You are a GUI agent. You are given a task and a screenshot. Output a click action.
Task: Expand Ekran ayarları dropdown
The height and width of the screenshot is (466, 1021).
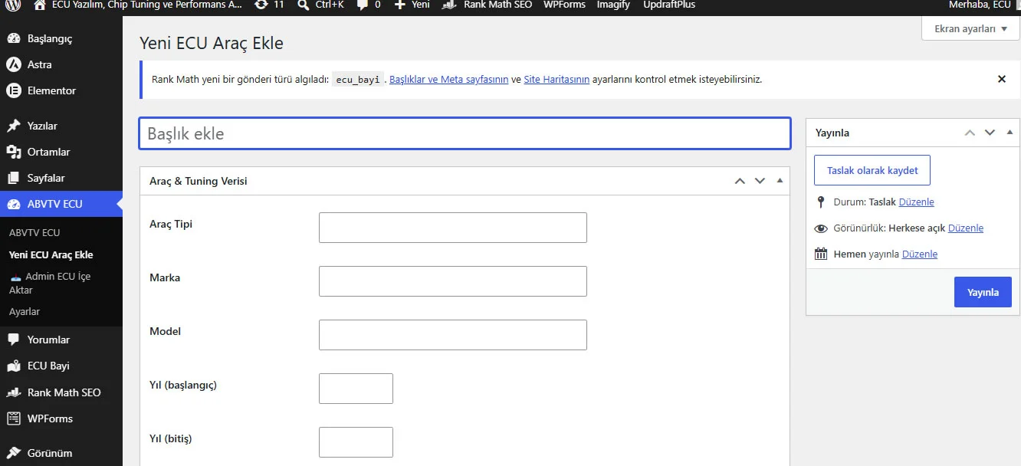point(970,28)
